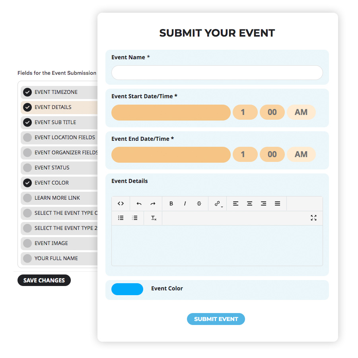Open the blue Event Color swatch
This screenshot has width=358, height=358.
coord(127,289)
